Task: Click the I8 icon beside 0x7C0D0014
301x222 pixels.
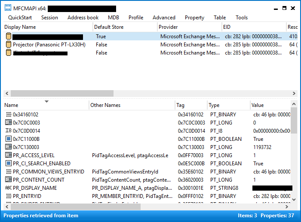Action: 8,131
